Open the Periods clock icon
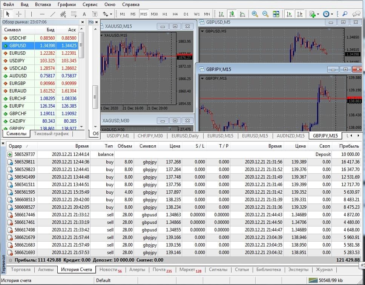The image size is (365, 285). pyautogui.click(x=326, y=14)
